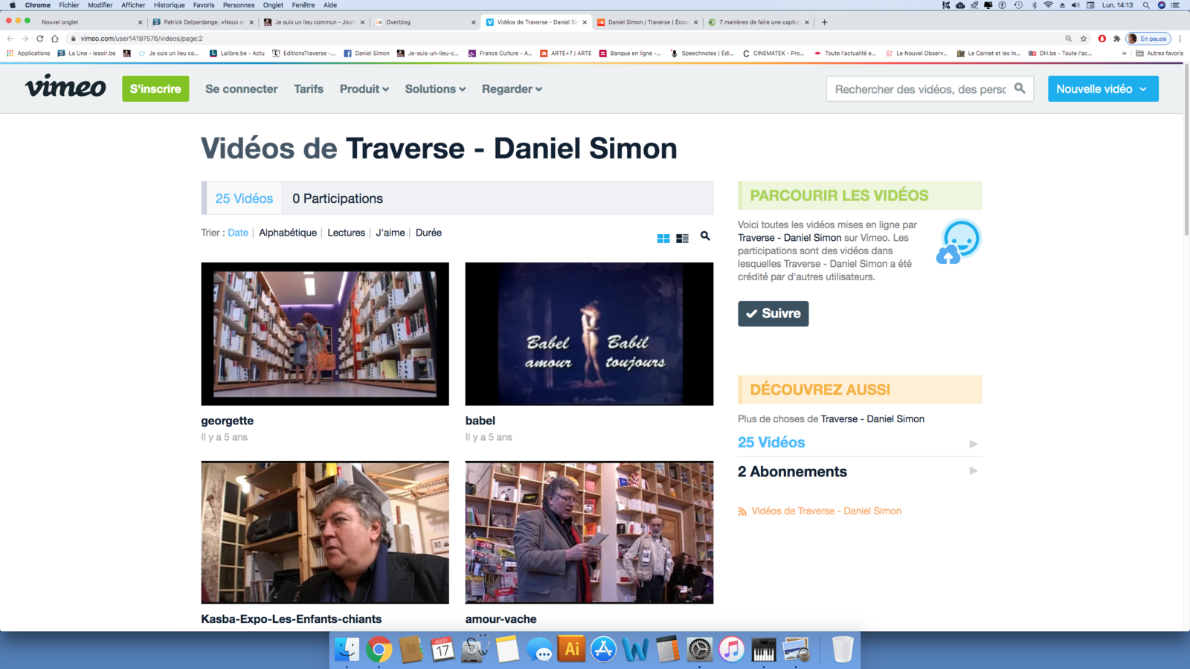Screen dimensions: 1190x669
Task: Show hidden bookmarks with double chevron
Action: (x=1124, y=54)
